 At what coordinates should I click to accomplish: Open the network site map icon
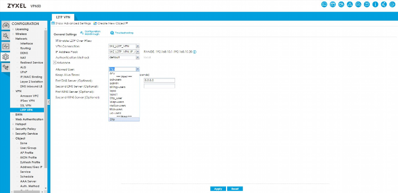(350, 5)
